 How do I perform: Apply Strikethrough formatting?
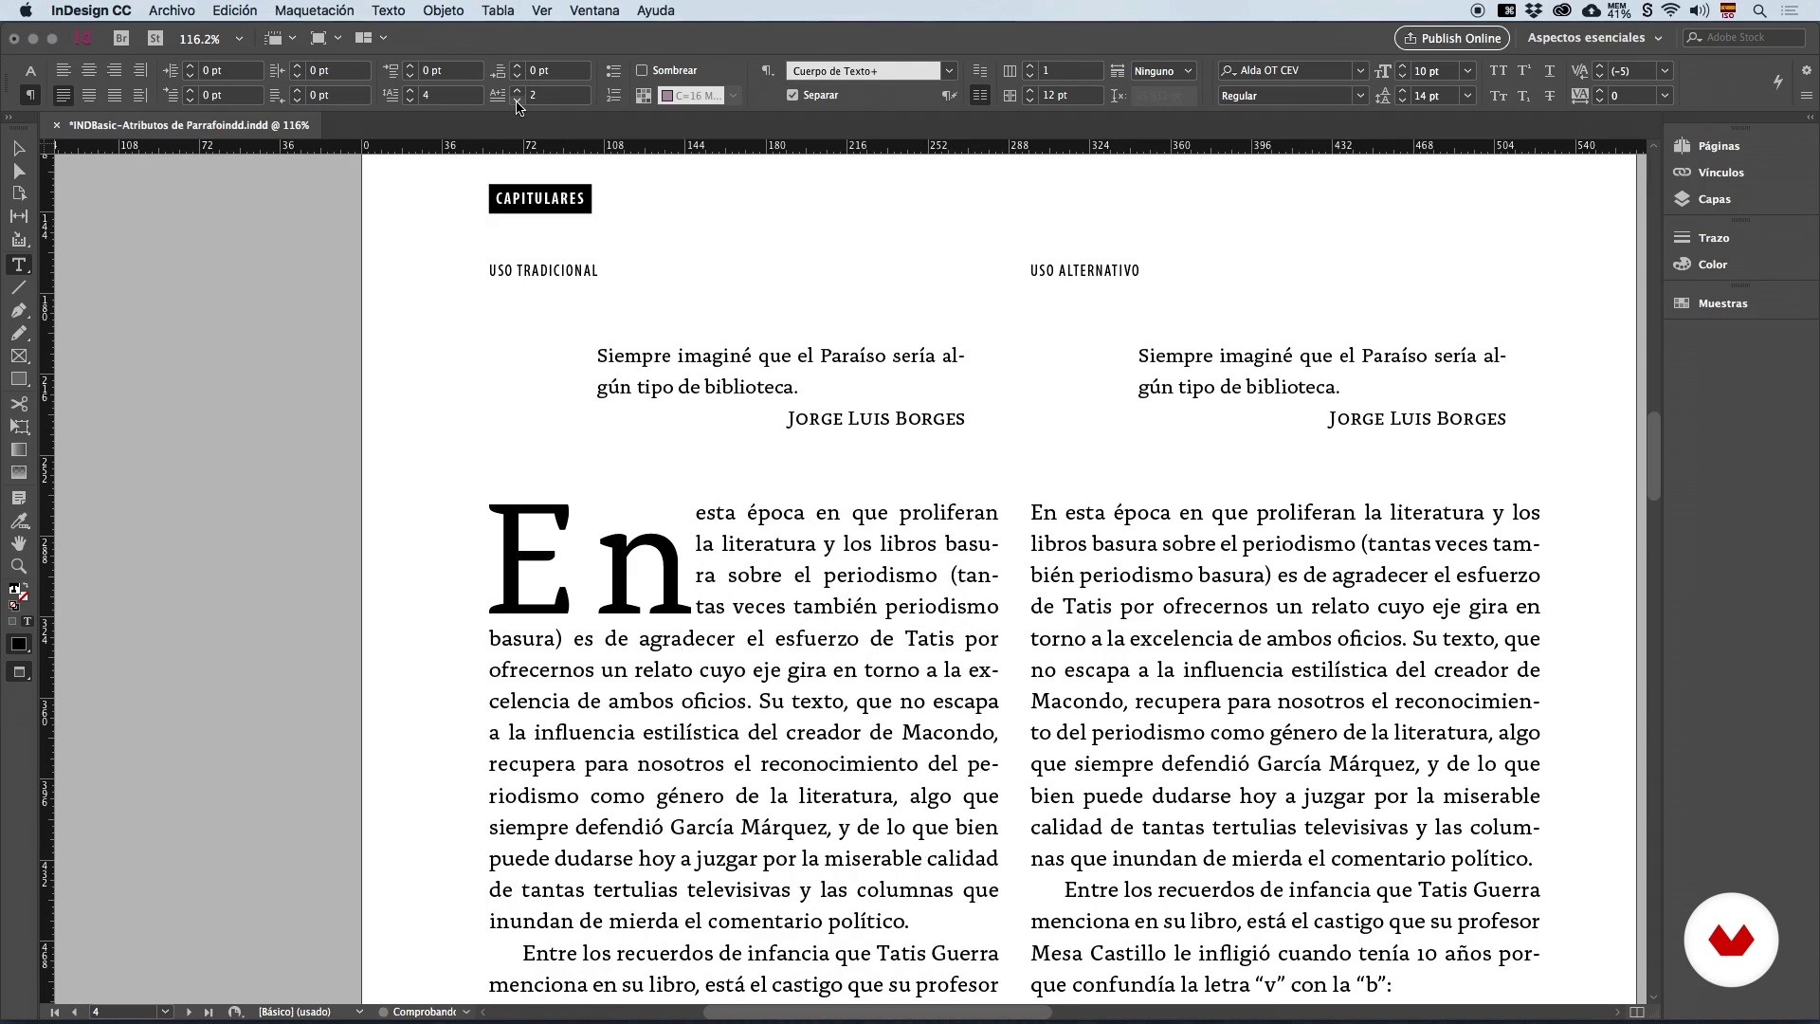[x=1550, y=96]
